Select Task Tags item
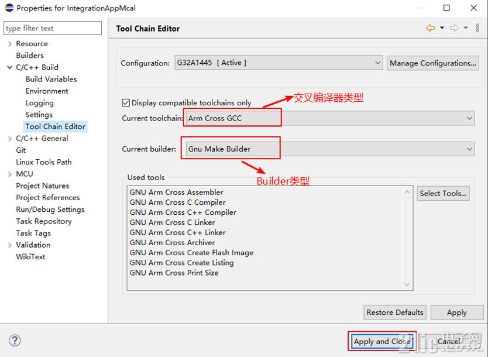Screen dimensions: 488x357 pos(33,233)
